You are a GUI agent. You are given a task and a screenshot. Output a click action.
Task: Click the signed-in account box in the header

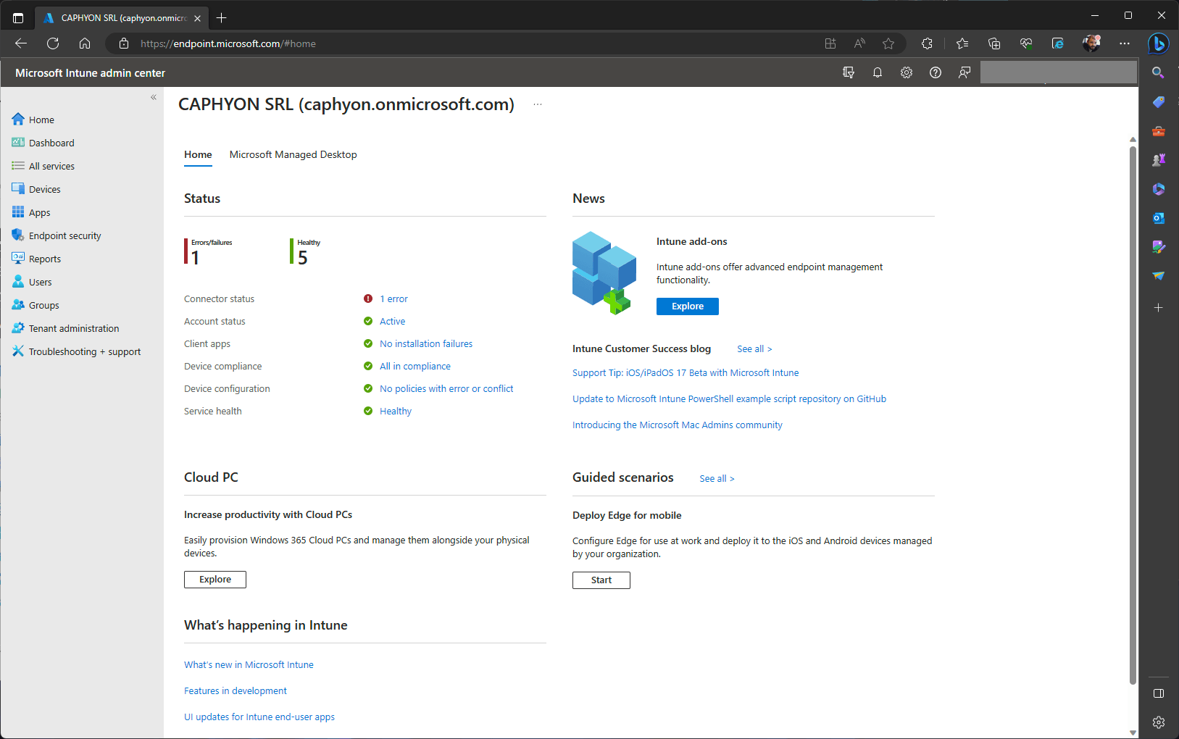[1058, 72]
